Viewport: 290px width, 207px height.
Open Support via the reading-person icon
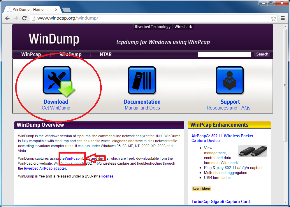(x=230, y=80)
